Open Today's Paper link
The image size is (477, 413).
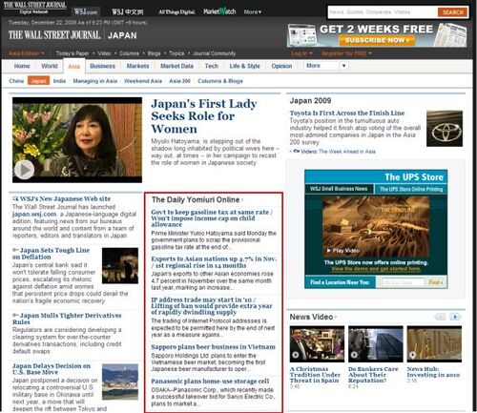[x=73, y=53]
